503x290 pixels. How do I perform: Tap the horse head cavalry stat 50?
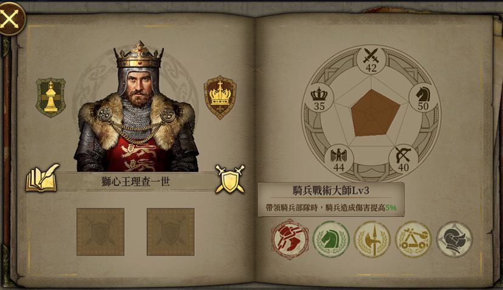(423, 98)
